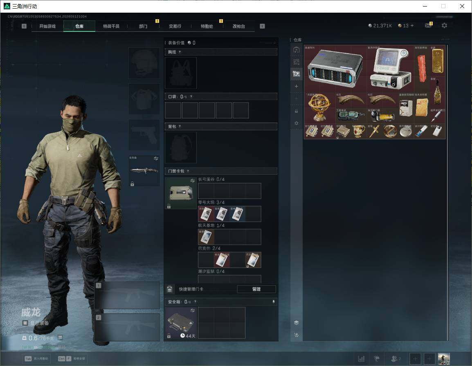Select the collectibles stash tab icon

tap(296, 74)
